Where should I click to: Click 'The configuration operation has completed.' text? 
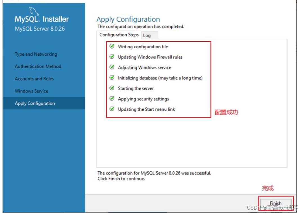141,26
